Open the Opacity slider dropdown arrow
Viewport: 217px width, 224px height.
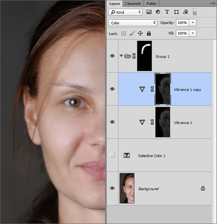click(x=193, y=23)
